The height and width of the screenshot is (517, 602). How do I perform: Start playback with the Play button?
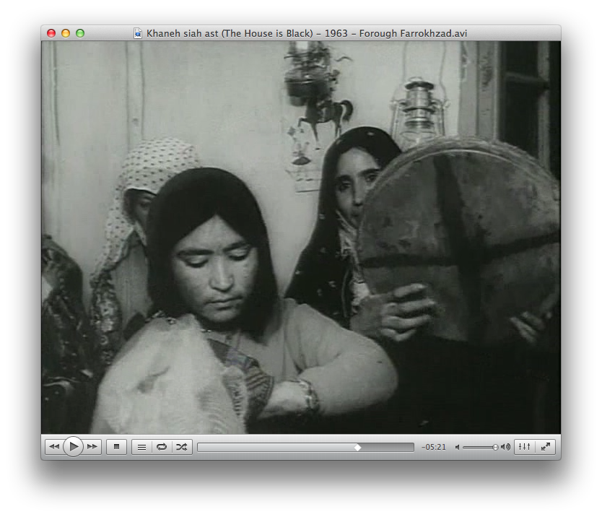[x=74, y=447]
